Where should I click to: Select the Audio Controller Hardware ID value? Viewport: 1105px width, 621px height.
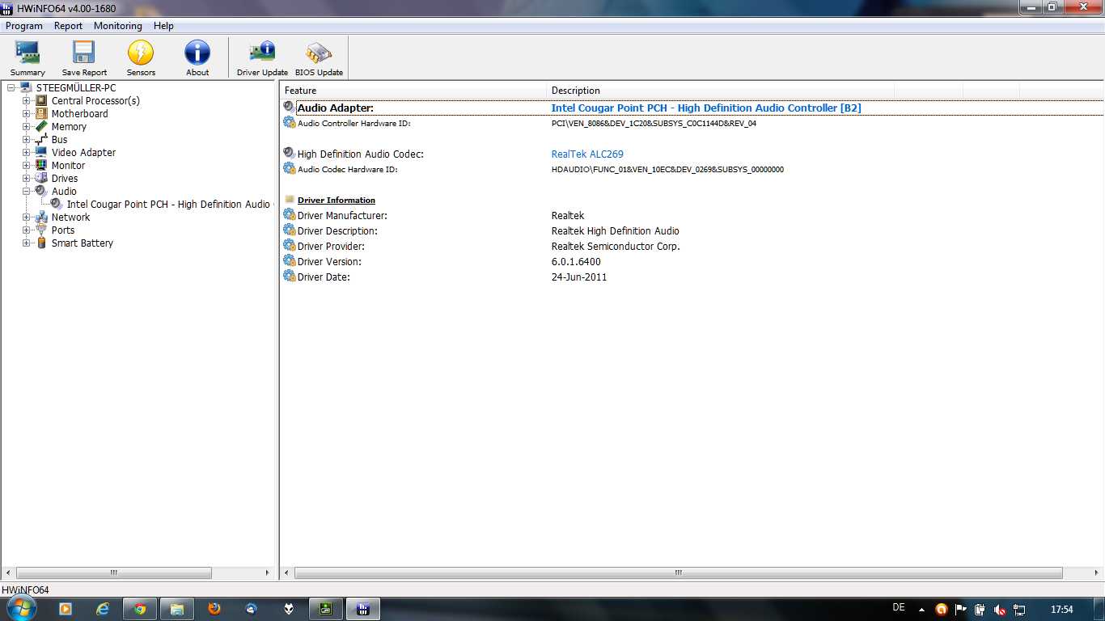[x=654, y=124]
